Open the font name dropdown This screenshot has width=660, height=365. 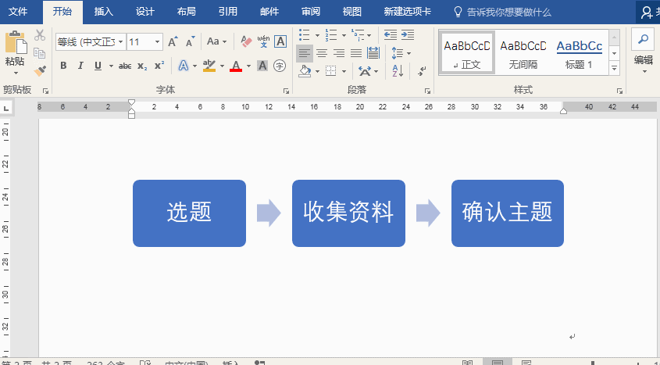tap(120, 41)
